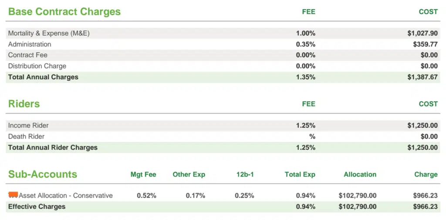Viewport: 446px width, 220px height.
Task: Open the Asset Allocation - Conservative sub-account
Action: click(x=66, y=196)
